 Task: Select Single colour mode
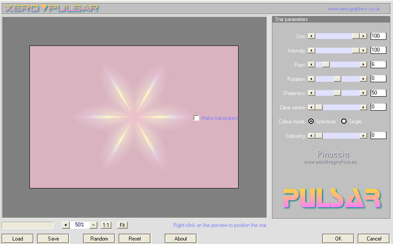pos(344,121)
